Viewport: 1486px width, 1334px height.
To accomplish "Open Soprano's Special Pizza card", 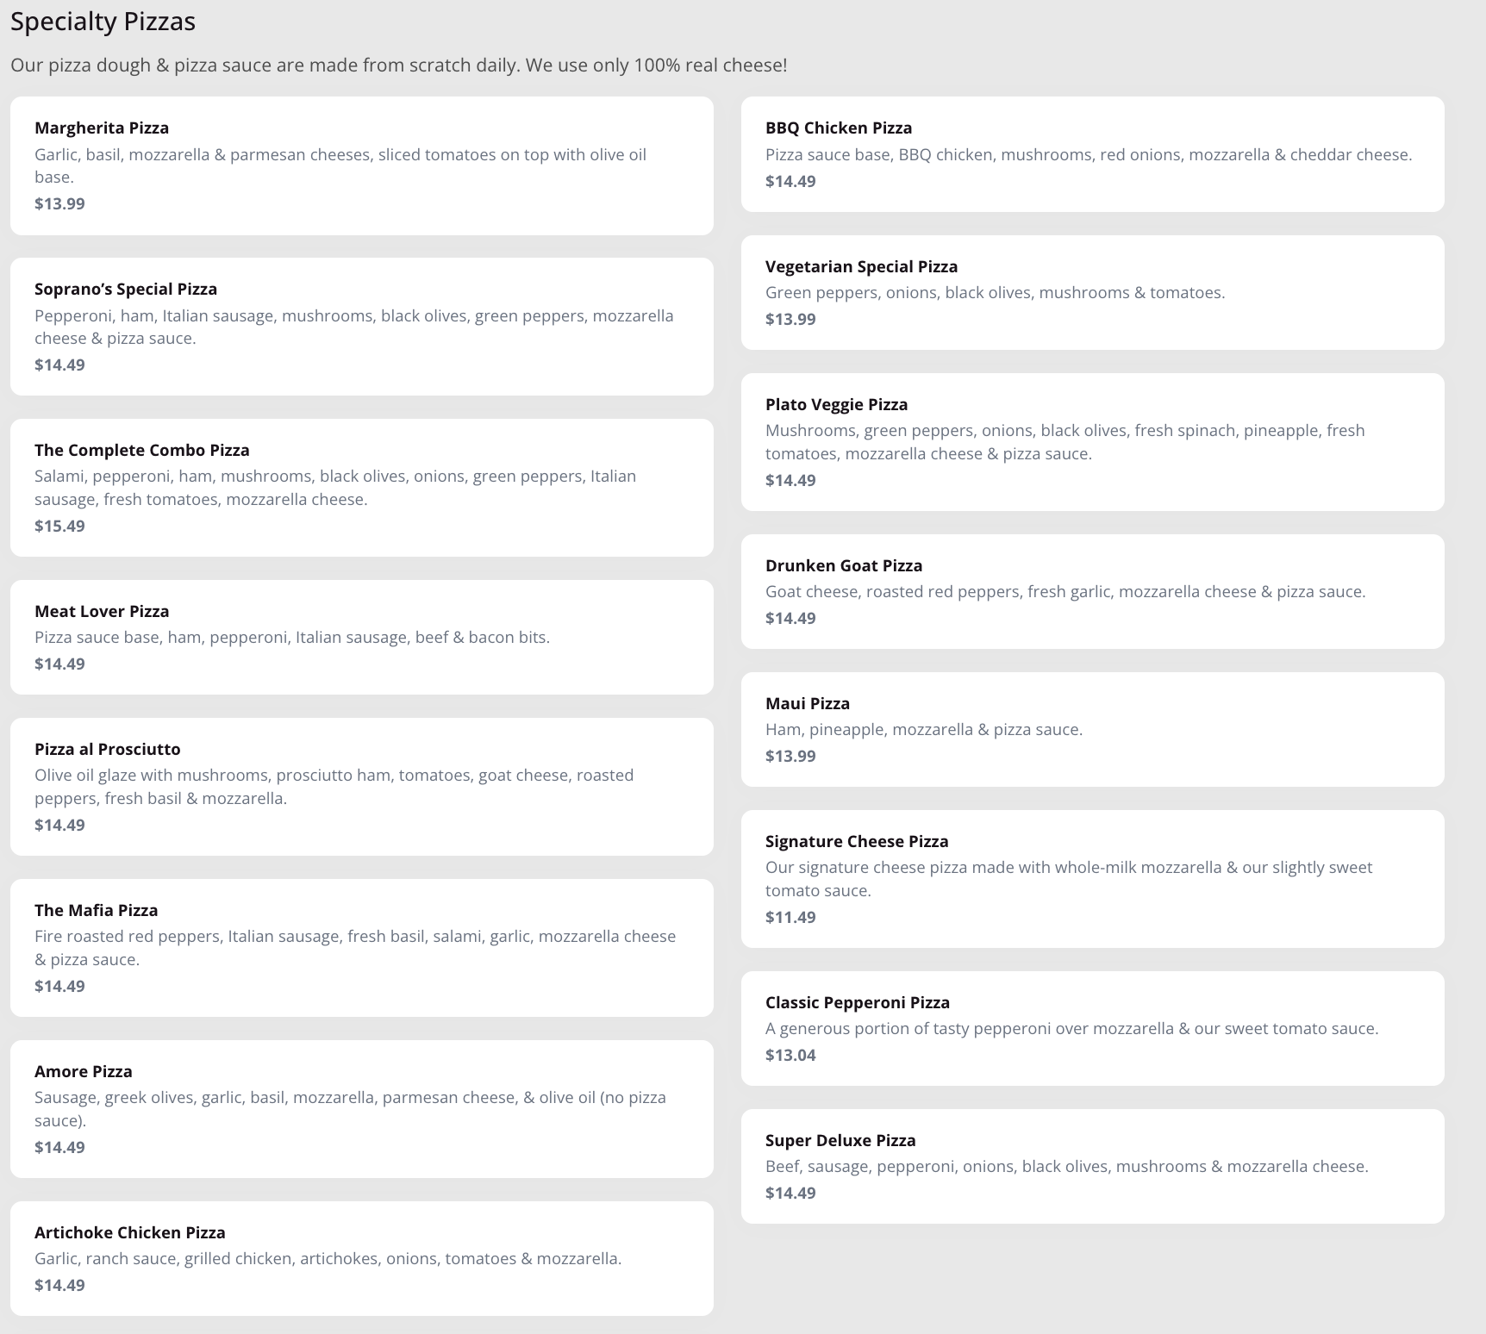I will 361,327.
